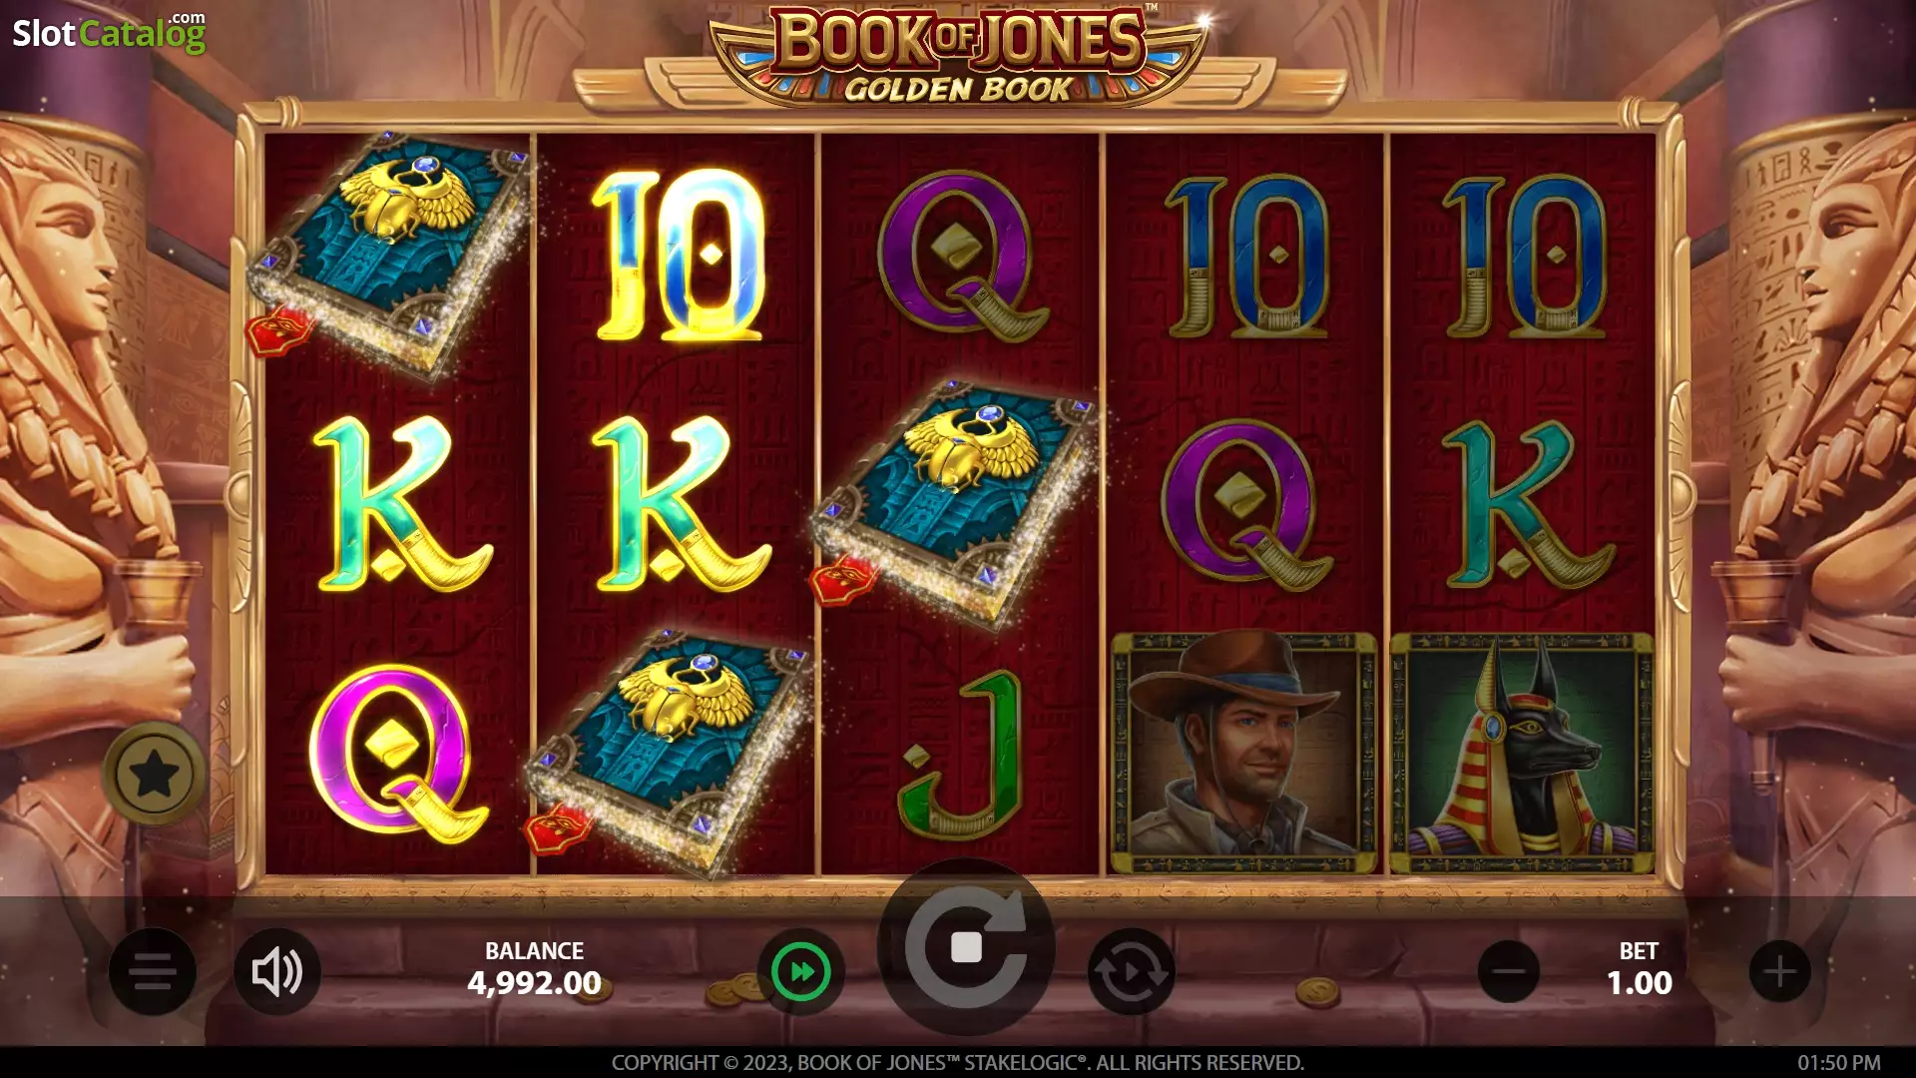The width and height of the screenshot is (1916, 1078).
Task: Select the scarab book on reel one
Action: click(x=389, y=257)
